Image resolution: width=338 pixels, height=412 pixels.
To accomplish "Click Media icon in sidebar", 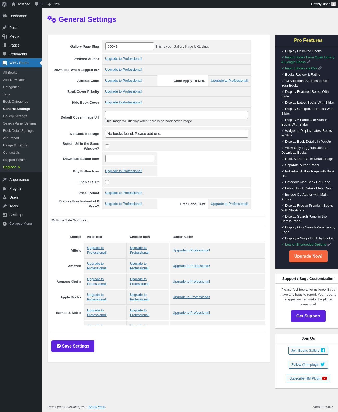I will (5, 36).
